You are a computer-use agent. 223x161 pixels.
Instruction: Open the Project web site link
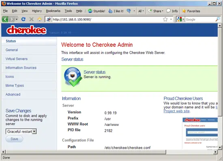tap(176, 111)
